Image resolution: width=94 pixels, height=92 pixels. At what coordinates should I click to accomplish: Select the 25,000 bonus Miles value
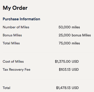(x=75, y=35)
